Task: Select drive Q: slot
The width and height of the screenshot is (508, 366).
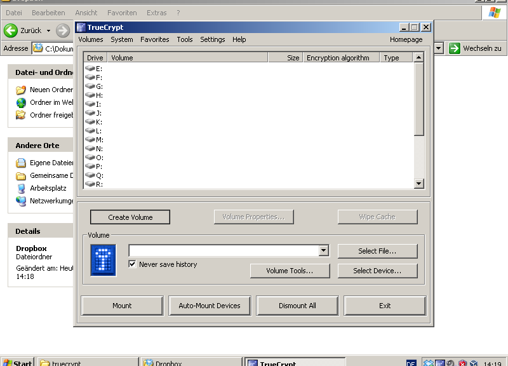Action: 94,176
